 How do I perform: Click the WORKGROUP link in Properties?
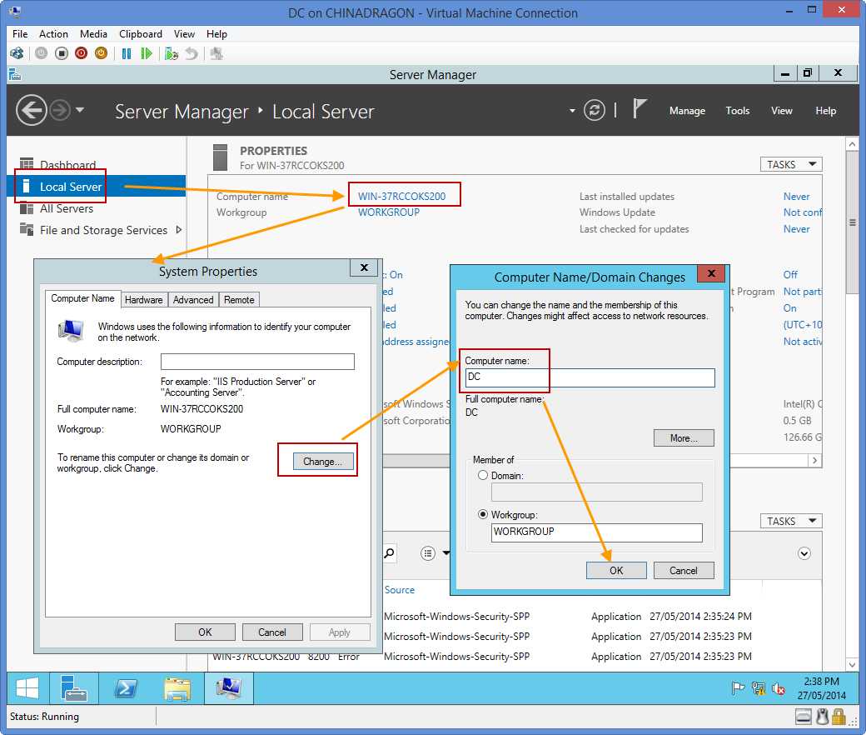click(389, 212)
